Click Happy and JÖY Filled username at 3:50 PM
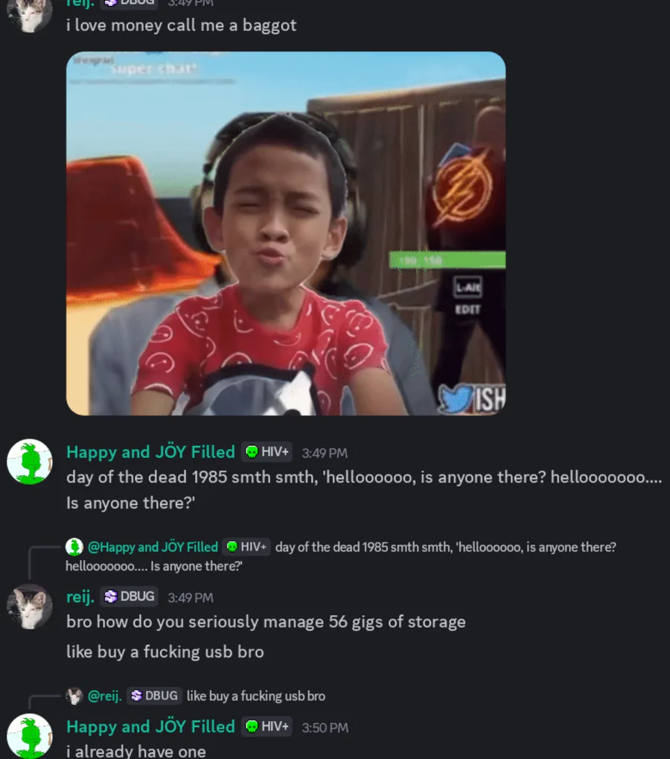 click(150, 726)
